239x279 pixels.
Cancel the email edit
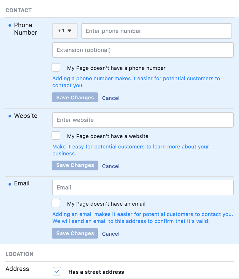coord(111,234)
